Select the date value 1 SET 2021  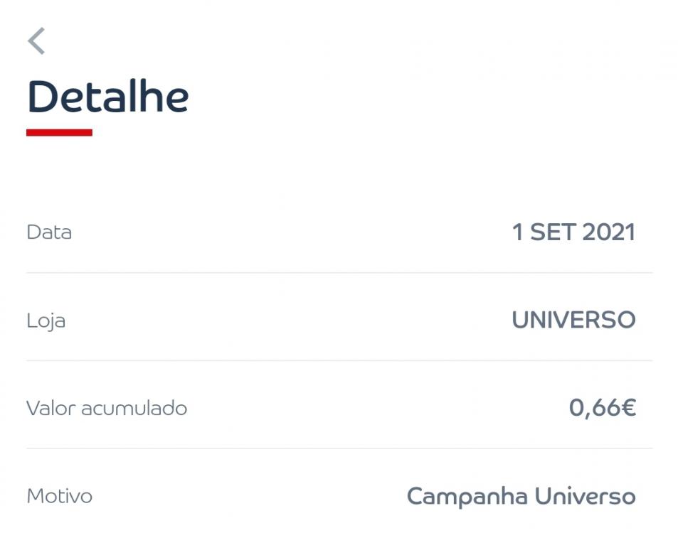[575, 231]
